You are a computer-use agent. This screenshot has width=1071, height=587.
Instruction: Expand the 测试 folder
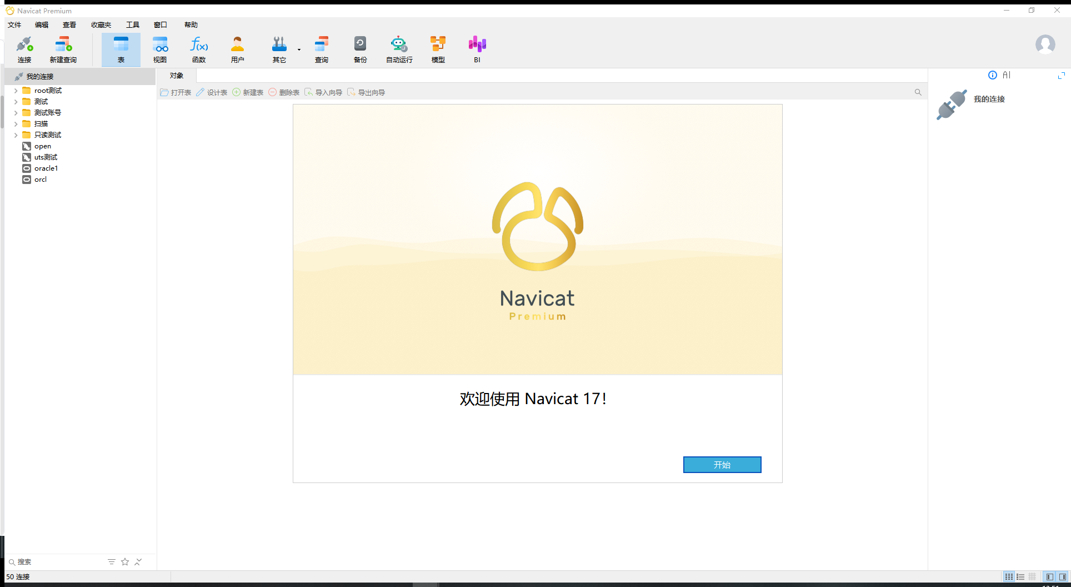tap(16, 102)
